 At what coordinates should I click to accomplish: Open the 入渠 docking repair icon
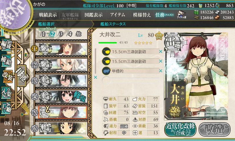(6, 92)
